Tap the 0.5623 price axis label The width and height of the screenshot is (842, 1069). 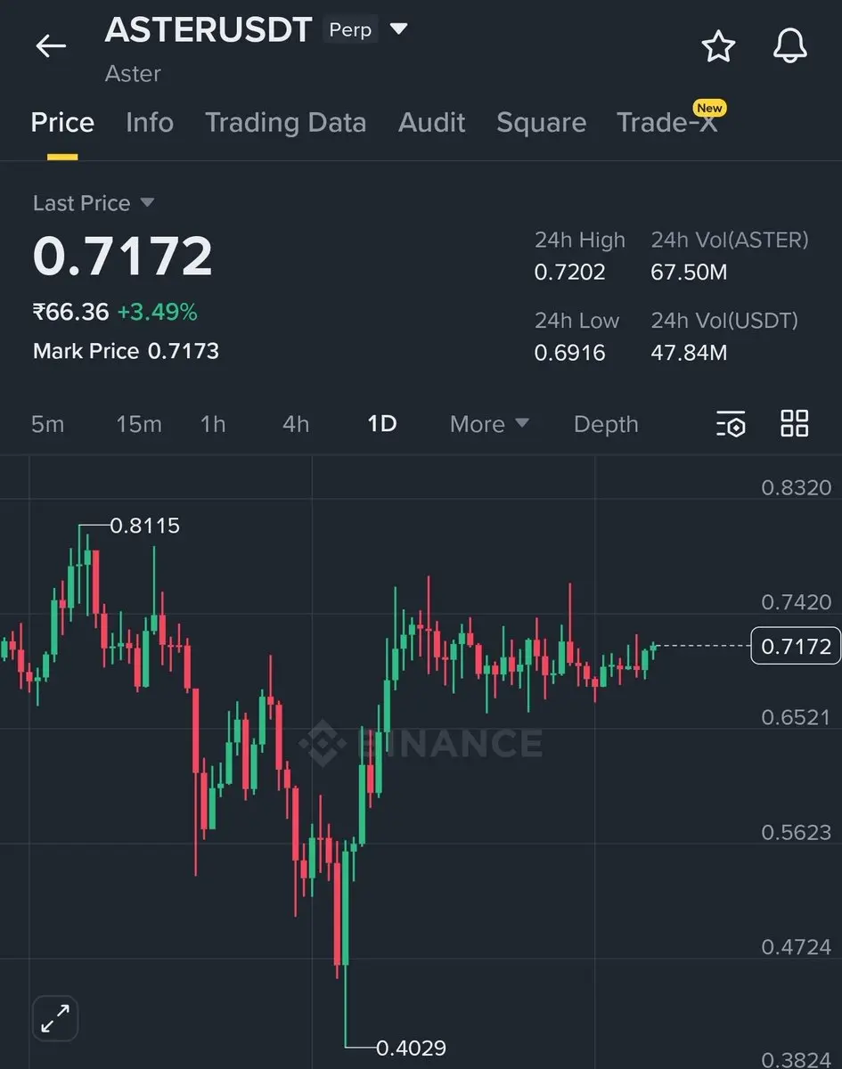[797, 832]
